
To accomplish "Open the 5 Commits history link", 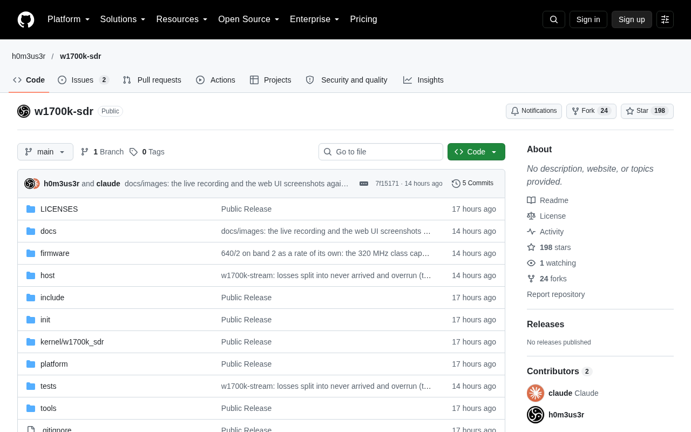I will coord(472,184).
